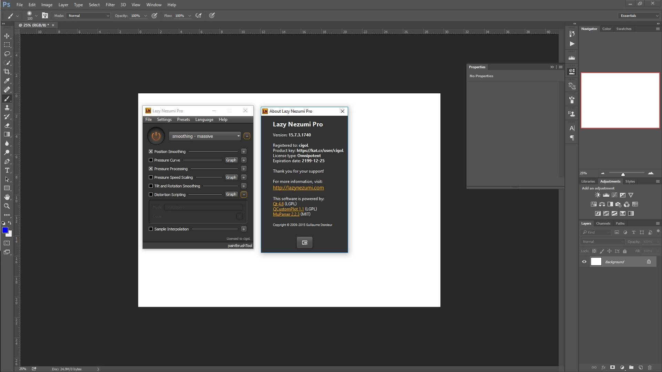Click the blue foreground color swatch
The height and width of the screenshot is (372, 662).
point(5,230)
